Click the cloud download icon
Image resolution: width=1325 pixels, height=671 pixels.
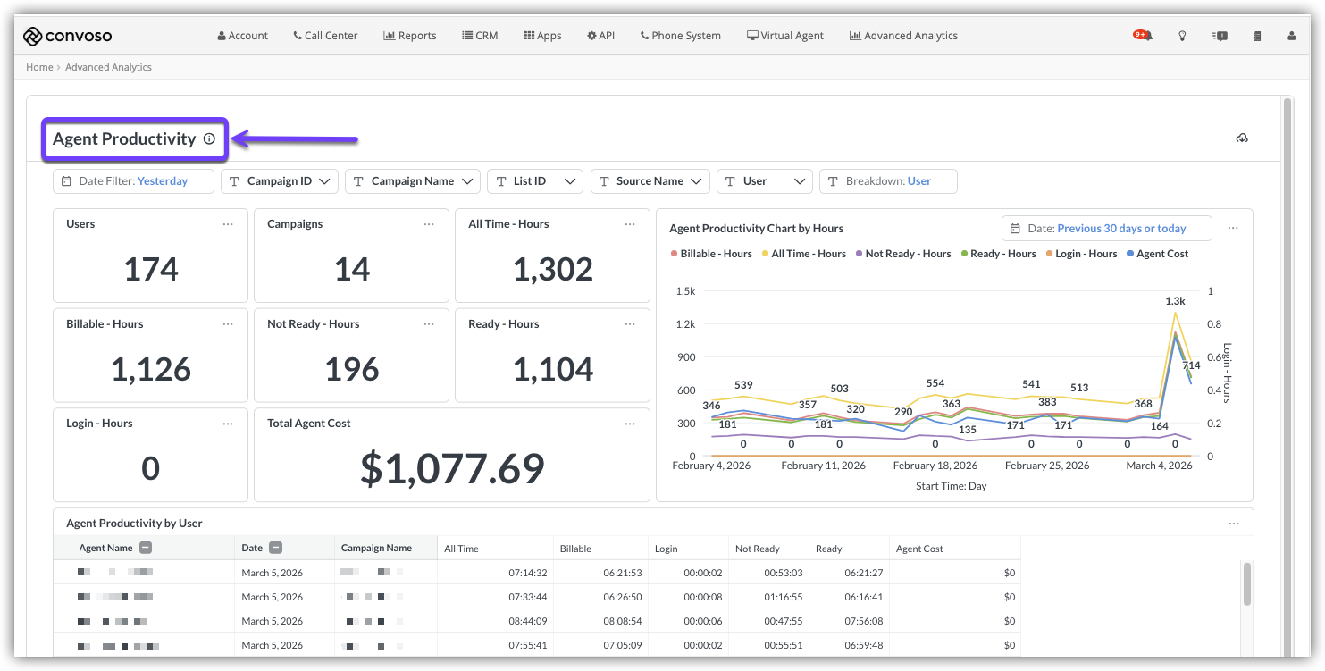1242,138
